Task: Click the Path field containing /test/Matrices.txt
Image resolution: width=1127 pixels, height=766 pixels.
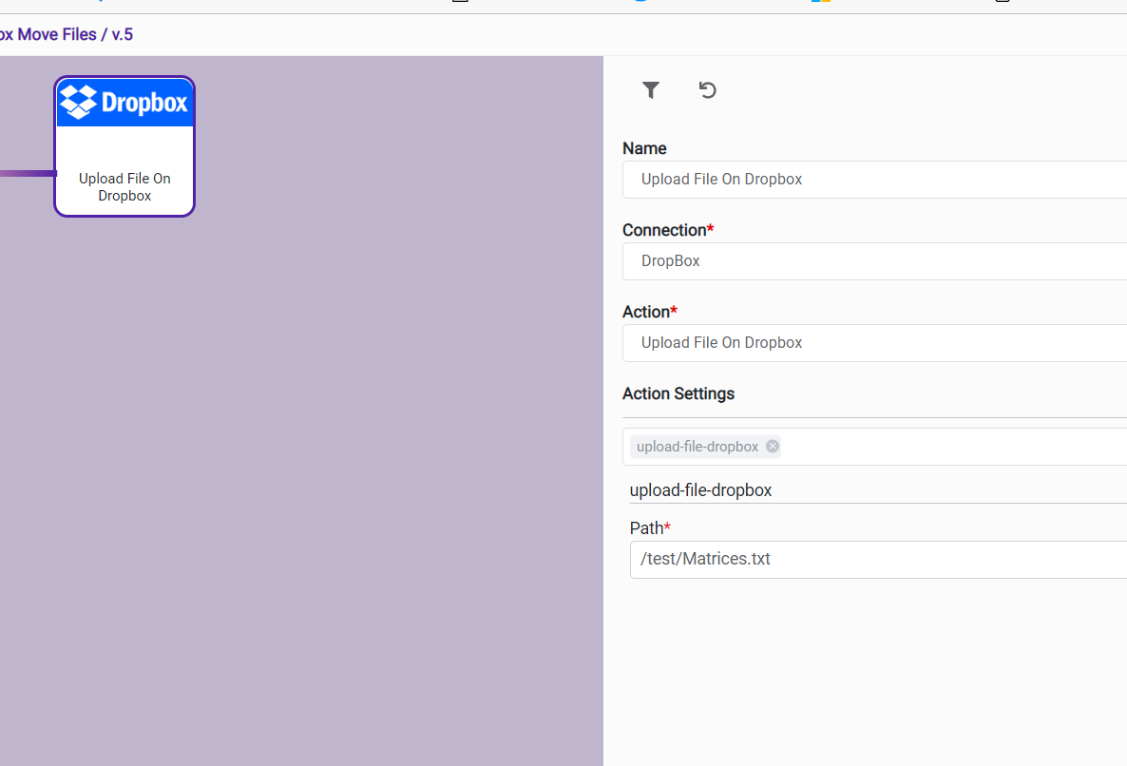Action: point(874,560)
